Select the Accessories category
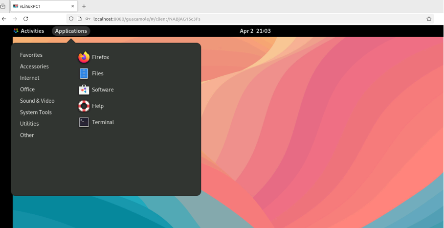The image size is (444, 228). [x=34, y=67]
